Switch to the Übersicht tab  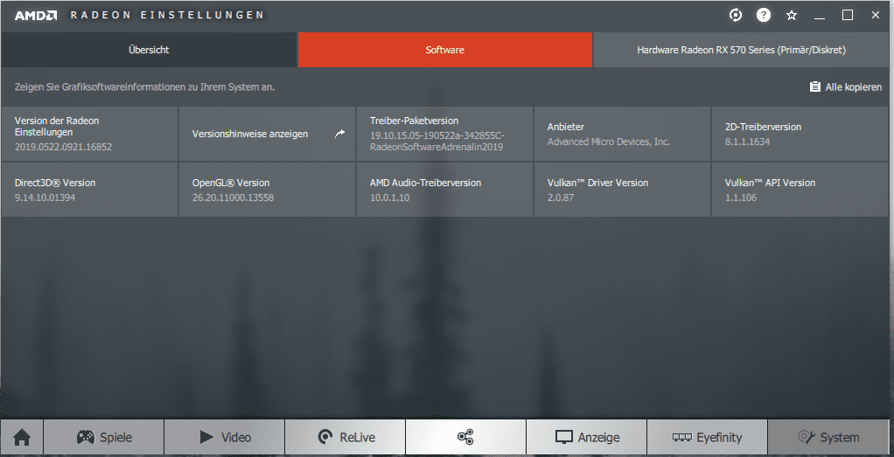[149, 50]
